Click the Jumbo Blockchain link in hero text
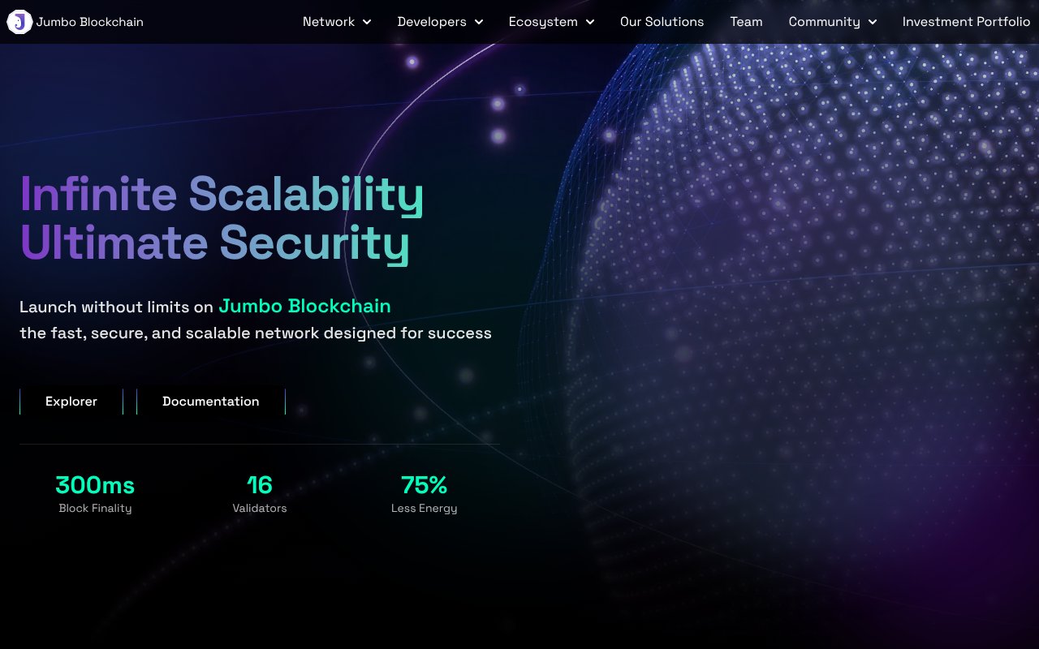 point(305,307)
